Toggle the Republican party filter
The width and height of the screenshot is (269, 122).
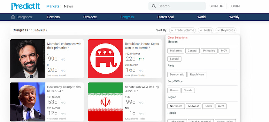[197, 75]
